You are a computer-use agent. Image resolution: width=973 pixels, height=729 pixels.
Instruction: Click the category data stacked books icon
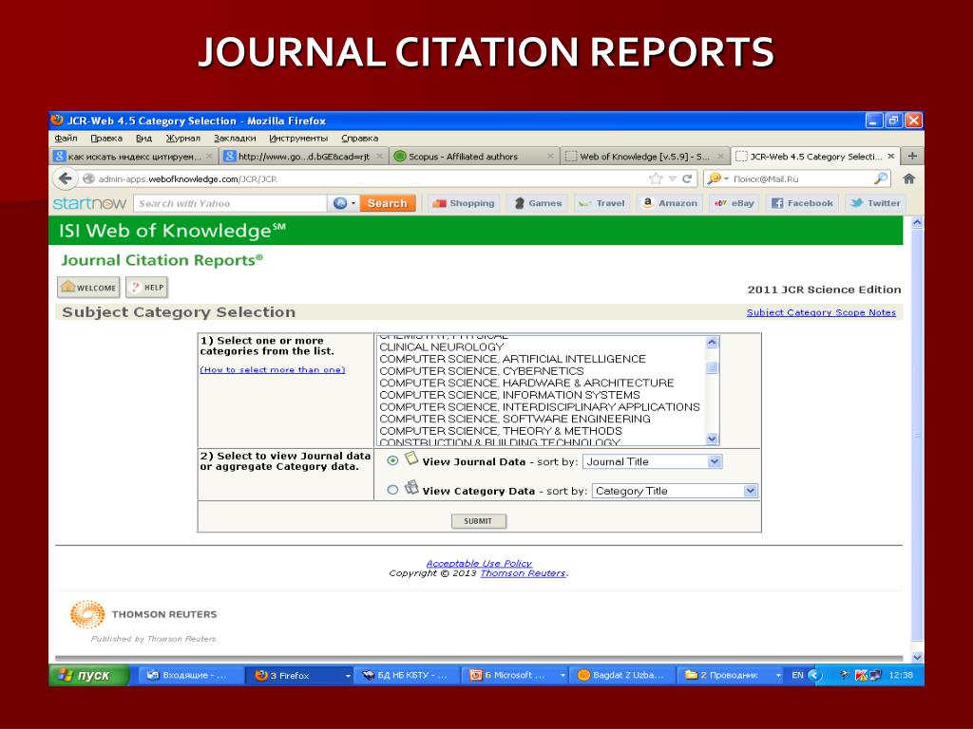411,488
